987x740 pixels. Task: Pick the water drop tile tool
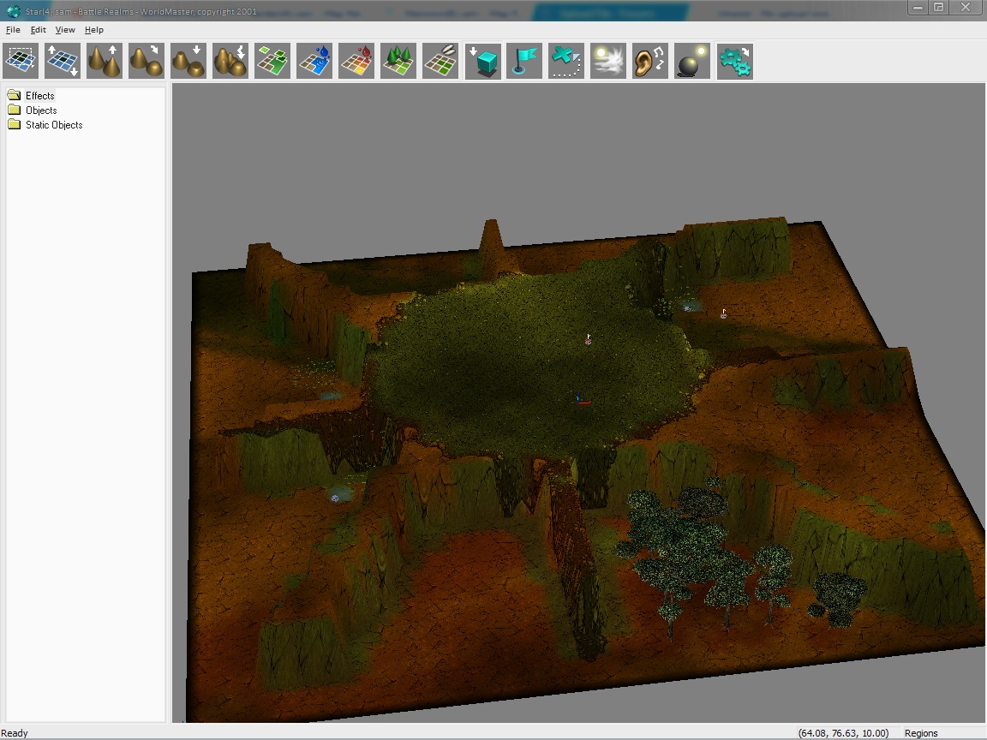tap(314, 61)
